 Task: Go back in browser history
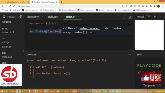point(3,6)
